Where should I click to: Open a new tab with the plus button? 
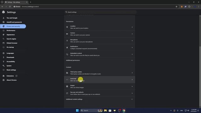pos(30,2)
